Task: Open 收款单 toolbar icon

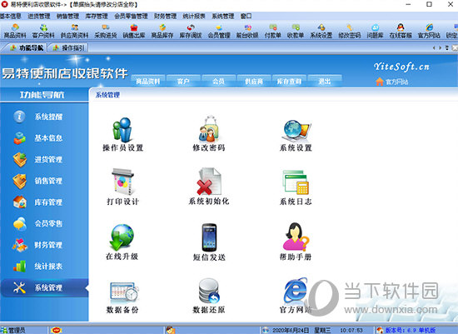Action: [x=296, y=32]
